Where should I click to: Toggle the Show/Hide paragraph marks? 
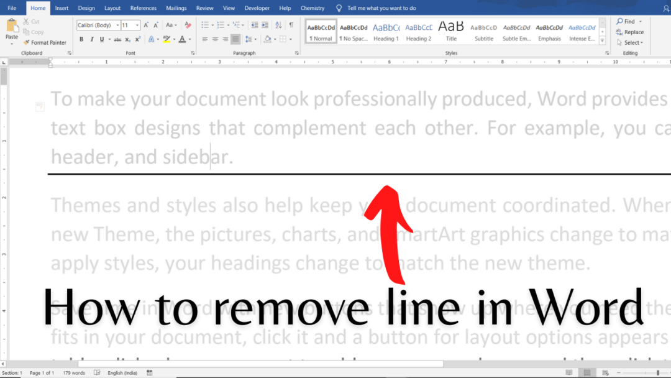coord(290,26)
